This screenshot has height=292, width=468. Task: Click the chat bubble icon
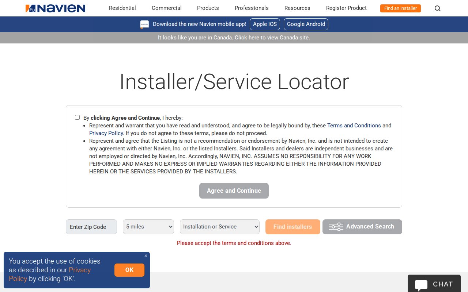(x=421, y=285)
